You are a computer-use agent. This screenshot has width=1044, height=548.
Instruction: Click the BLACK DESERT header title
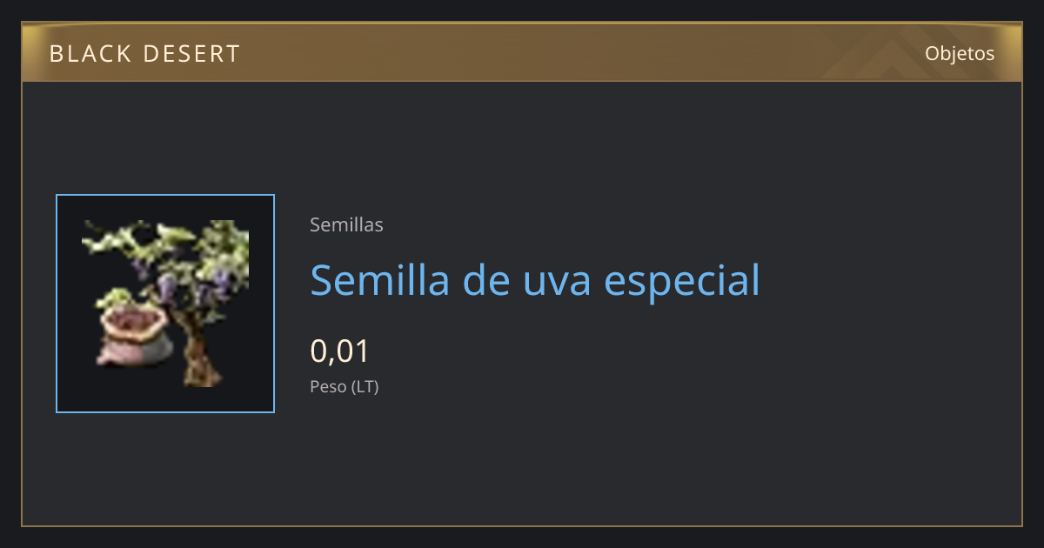click(x=144, y=54)
